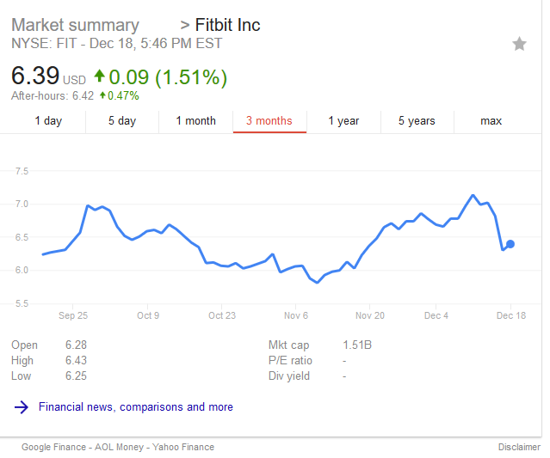Switch to the 5 day tab
The image size is (550, 458).
122,121
